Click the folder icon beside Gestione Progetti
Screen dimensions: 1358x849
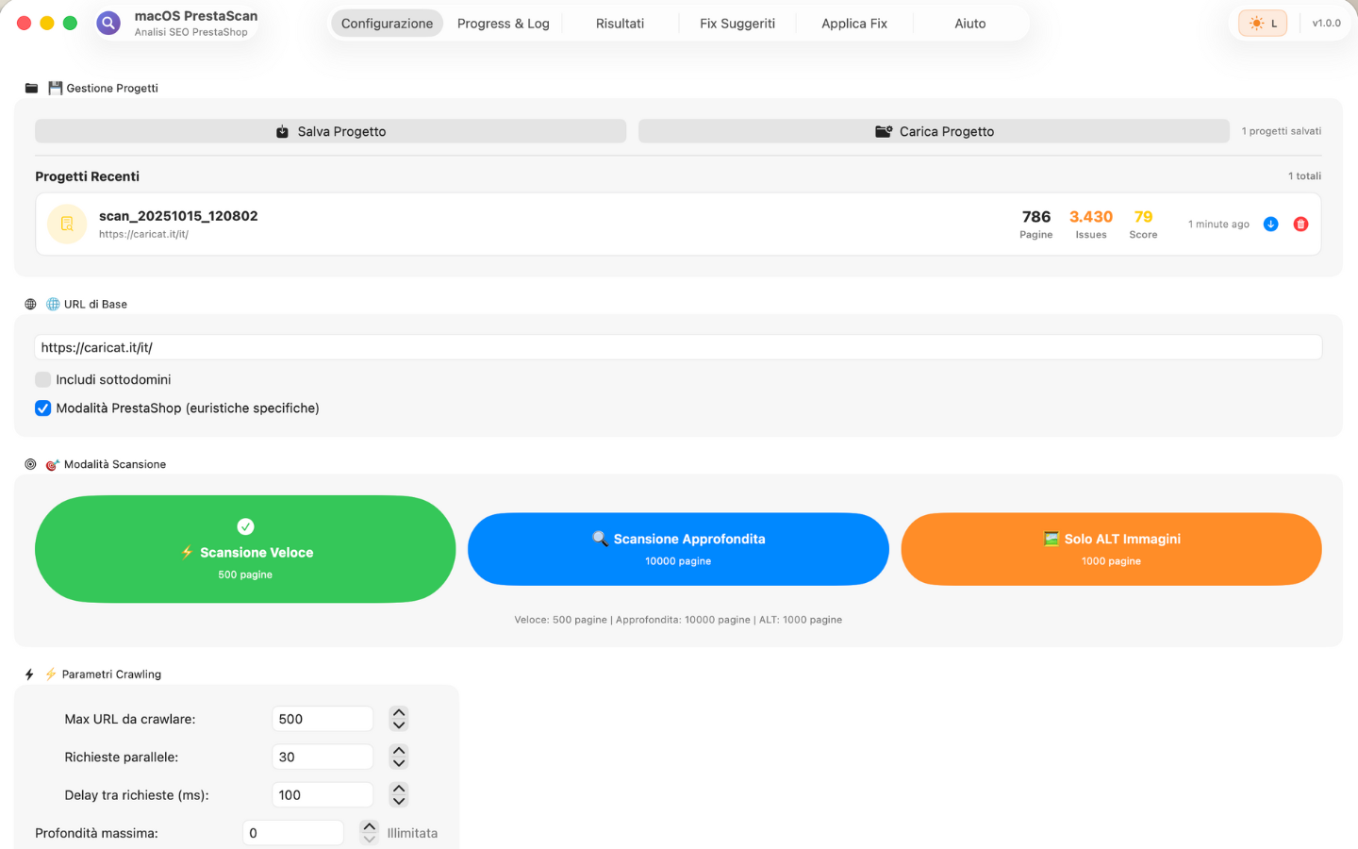tap(30, 87)
